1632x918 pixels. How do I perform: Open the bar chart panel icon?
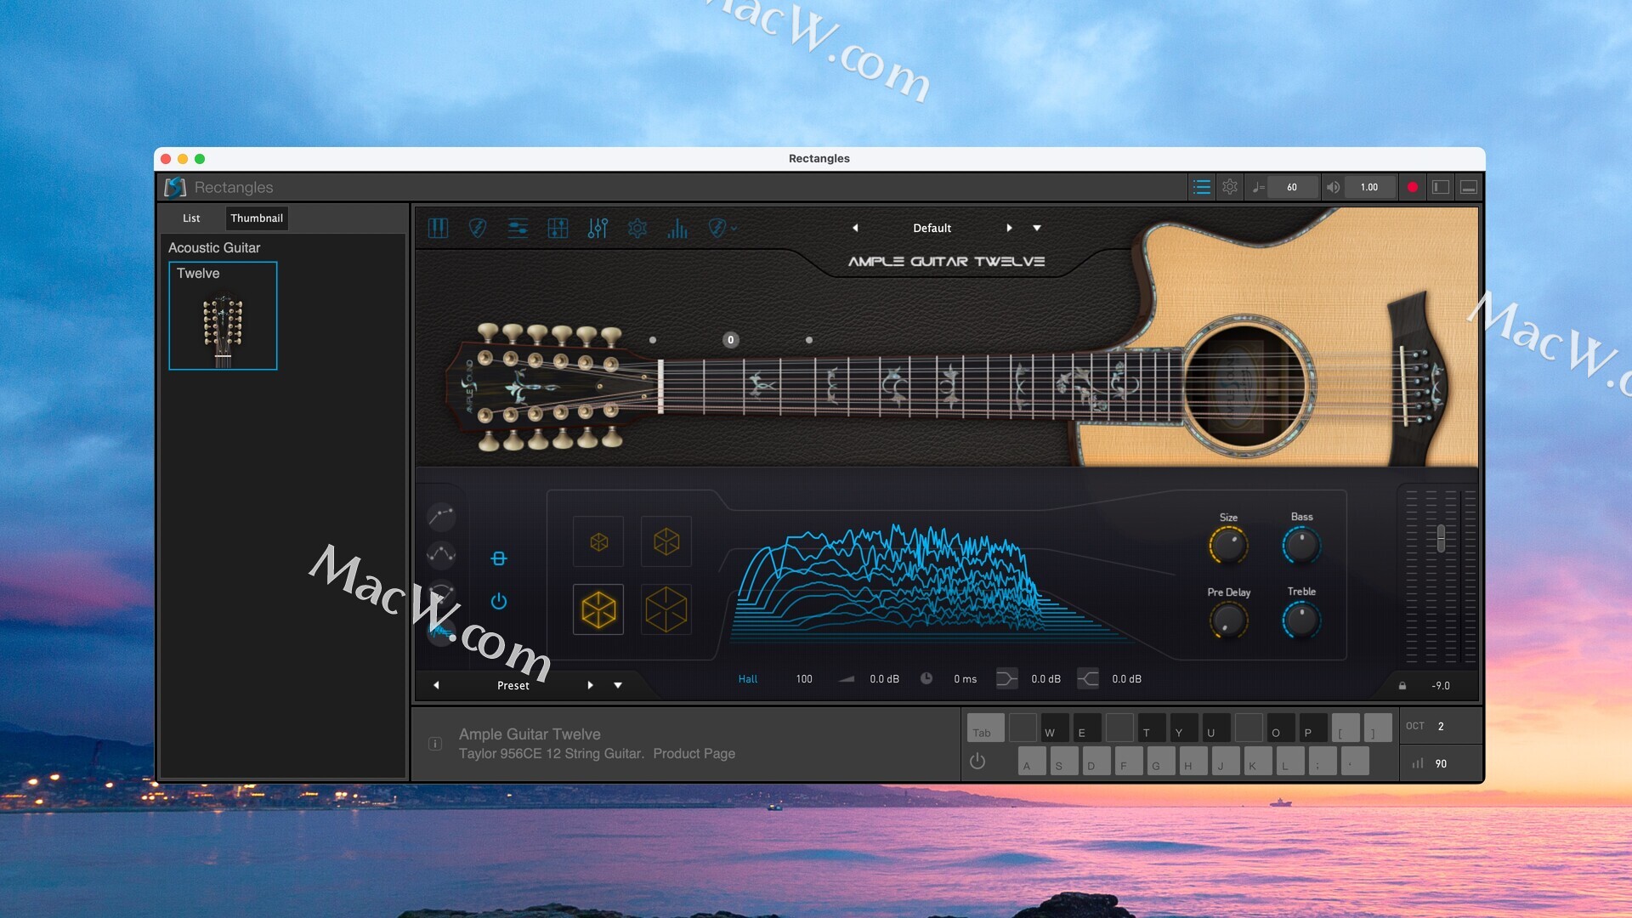(x=677, y=228)
